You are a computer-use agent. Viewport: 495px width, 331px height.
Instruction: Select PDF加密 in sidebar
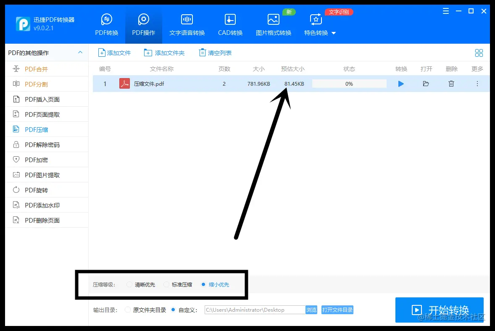pos(47,160)
